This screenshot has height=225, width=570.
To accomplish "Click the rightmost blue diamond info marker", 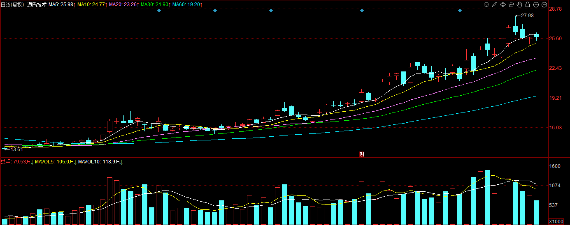I will coord(460,10).
